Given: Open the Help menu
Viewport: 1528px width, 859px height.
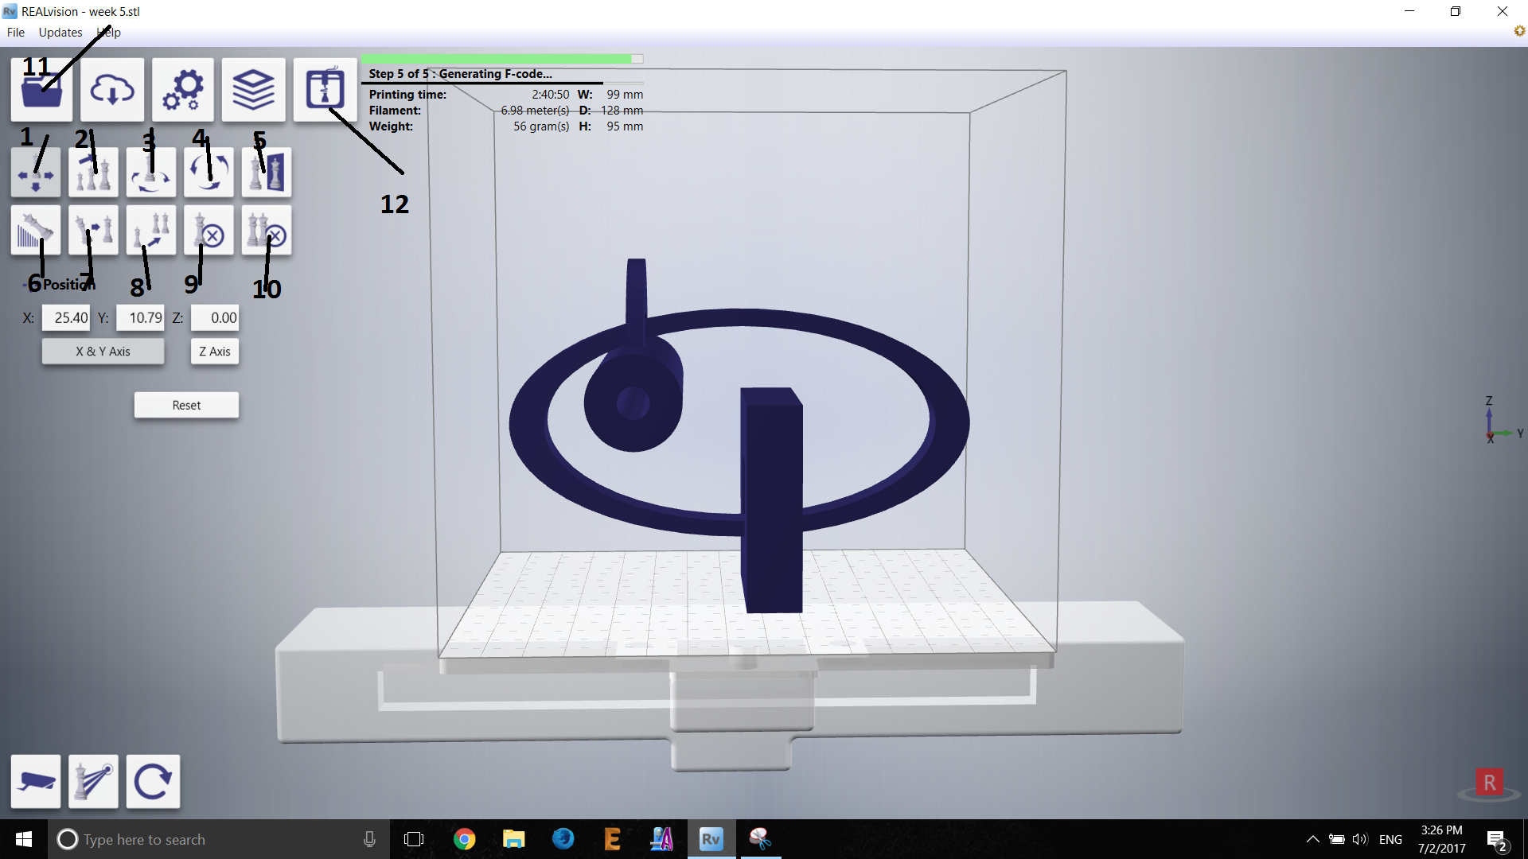Looking at the screenshot, I should (x=109, y=33).
